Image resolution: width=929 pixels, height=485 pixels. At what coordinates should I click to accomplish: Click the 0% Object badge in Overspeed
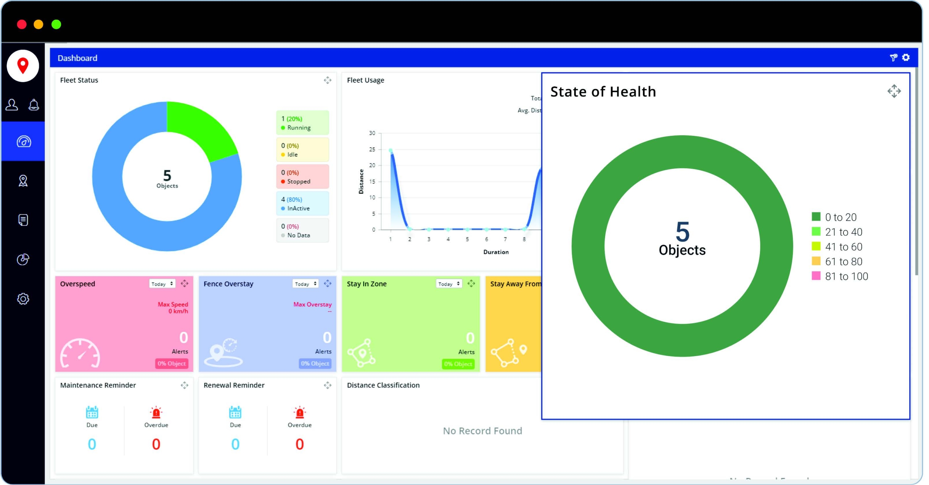pos(172,363)
